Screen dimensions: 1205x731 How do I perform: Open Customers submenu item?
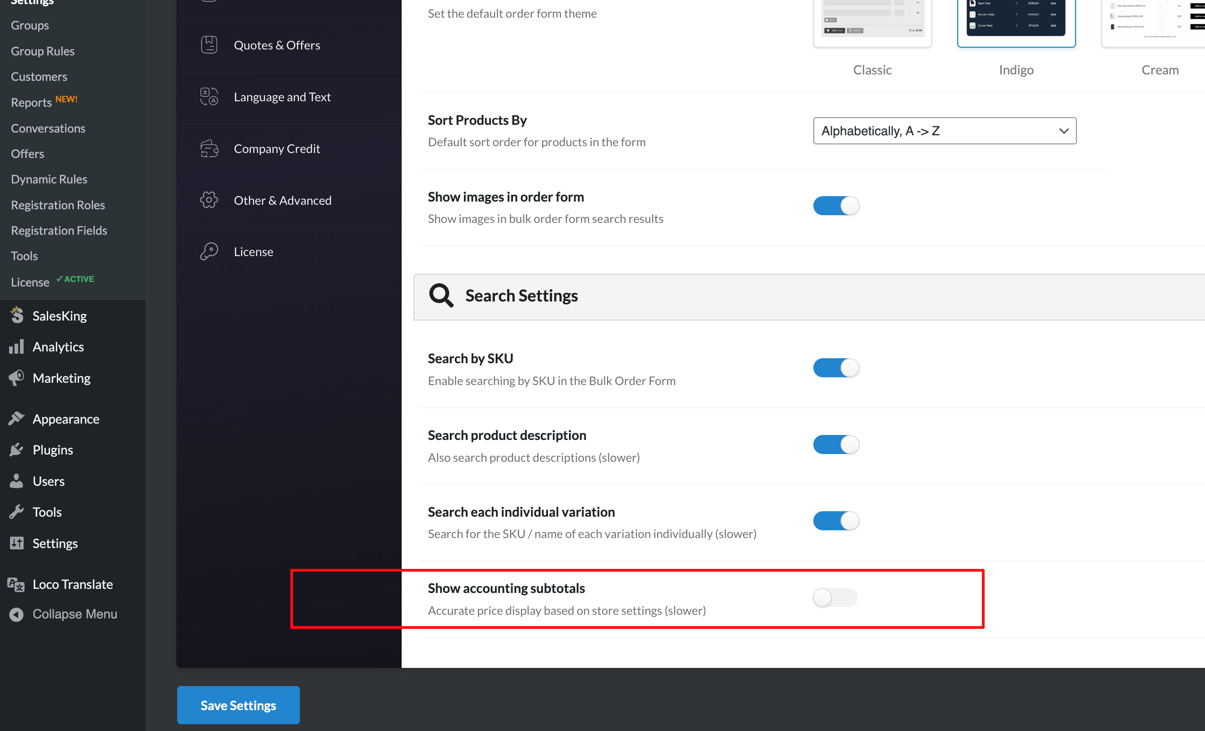pyautogui.click(x=39, y=76)
